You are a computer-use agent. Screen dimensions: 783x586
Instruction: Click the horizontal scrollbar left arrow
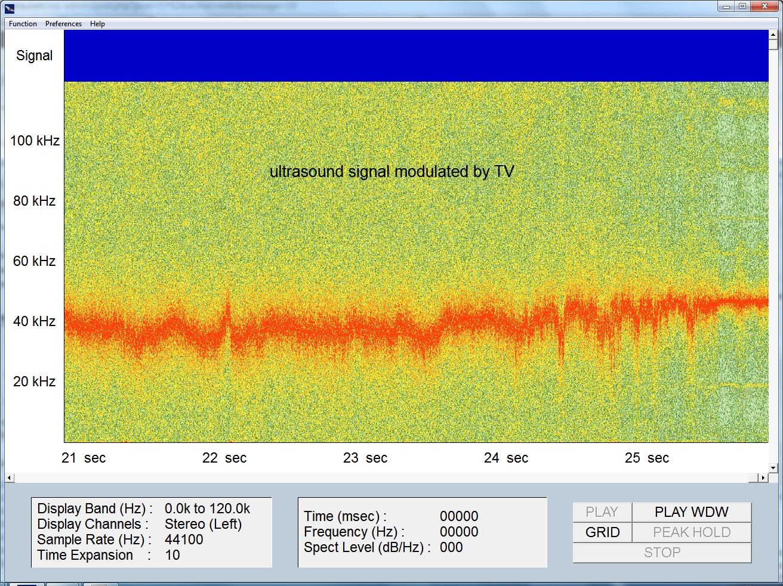[x=10, y=478]
